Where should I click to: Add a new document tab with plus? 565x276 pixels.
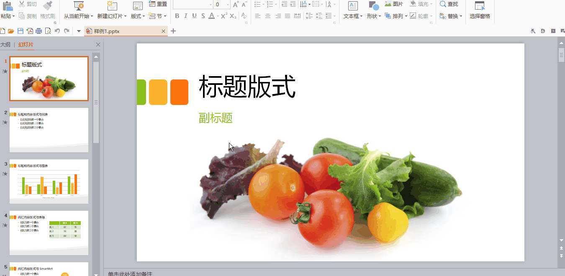click(174, 31)
